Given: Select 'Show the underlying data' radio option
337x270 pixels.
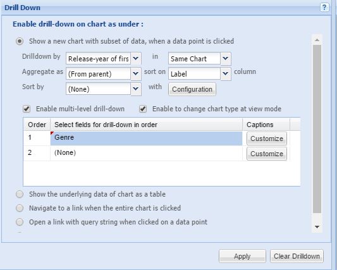Looking at the screenshot, I should point(20,194).
